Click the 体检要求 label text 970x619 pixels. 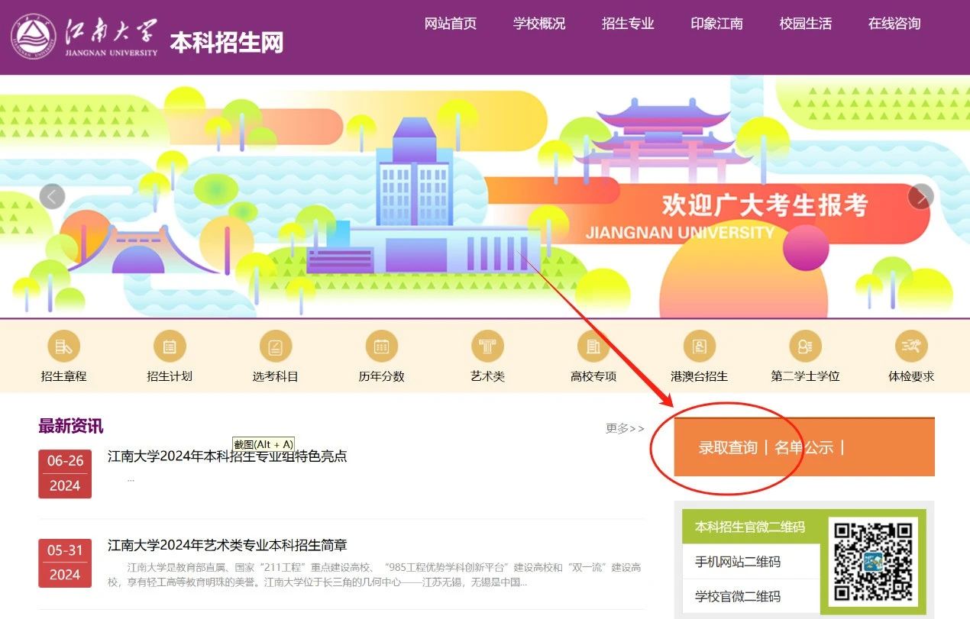point(911,376)
